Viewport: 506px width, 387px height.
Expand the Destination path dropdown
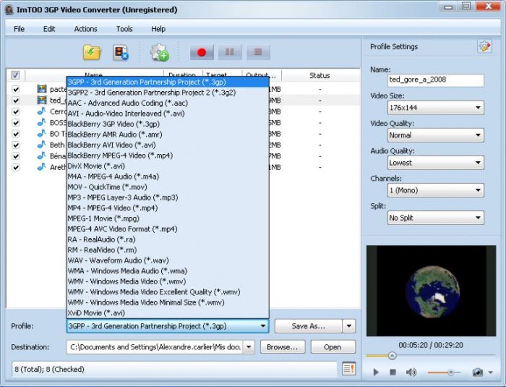[249, 347]
